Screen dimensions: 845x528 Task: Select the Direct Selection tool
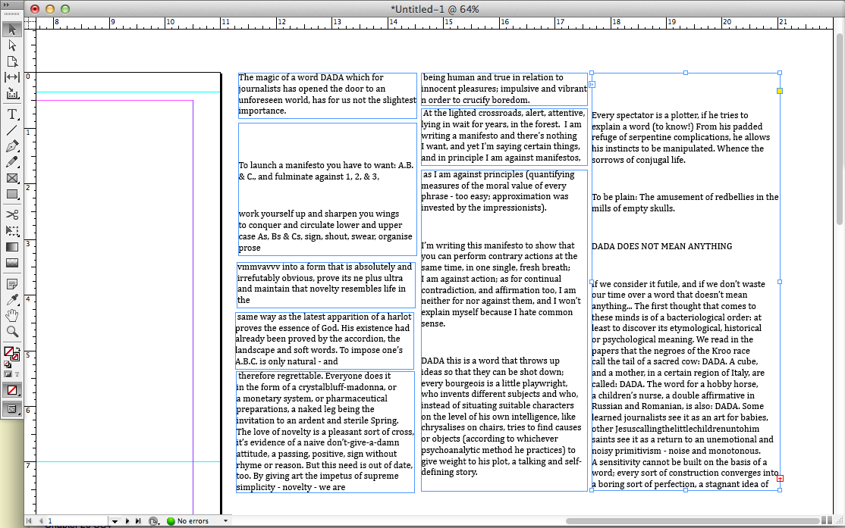pos(12,45)
